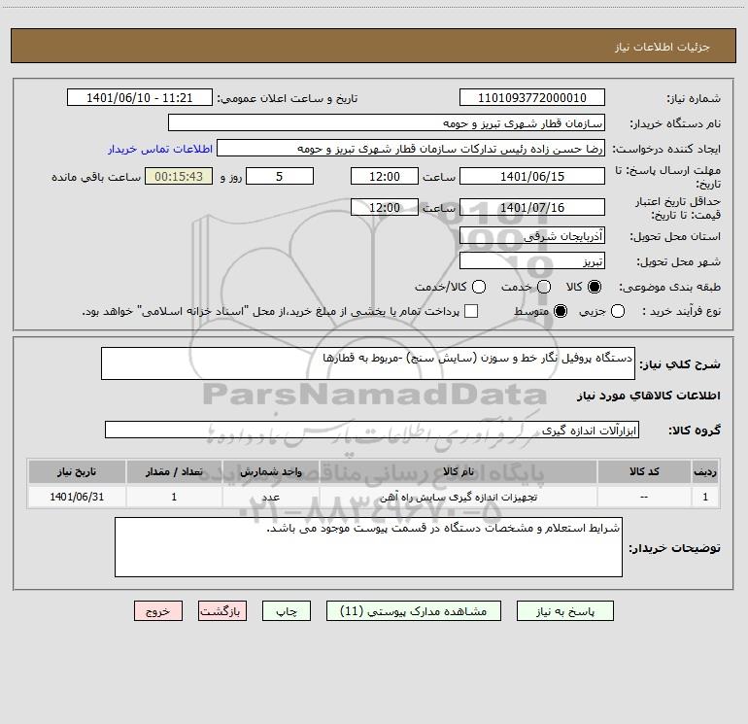Tick the اسناد خزانه اسلامی payment checkbox
This screenshot has height=724, width=748.
[471, 311]
